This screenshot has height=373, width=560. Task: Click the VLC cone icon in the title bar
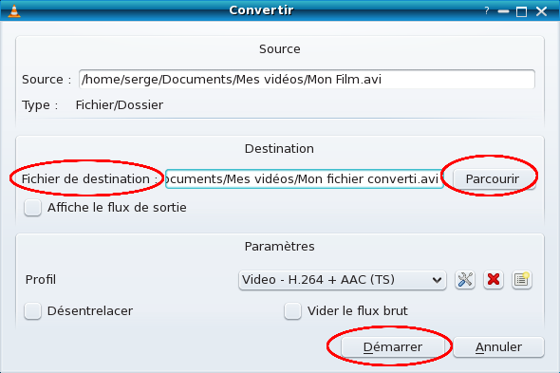point(14,10)
